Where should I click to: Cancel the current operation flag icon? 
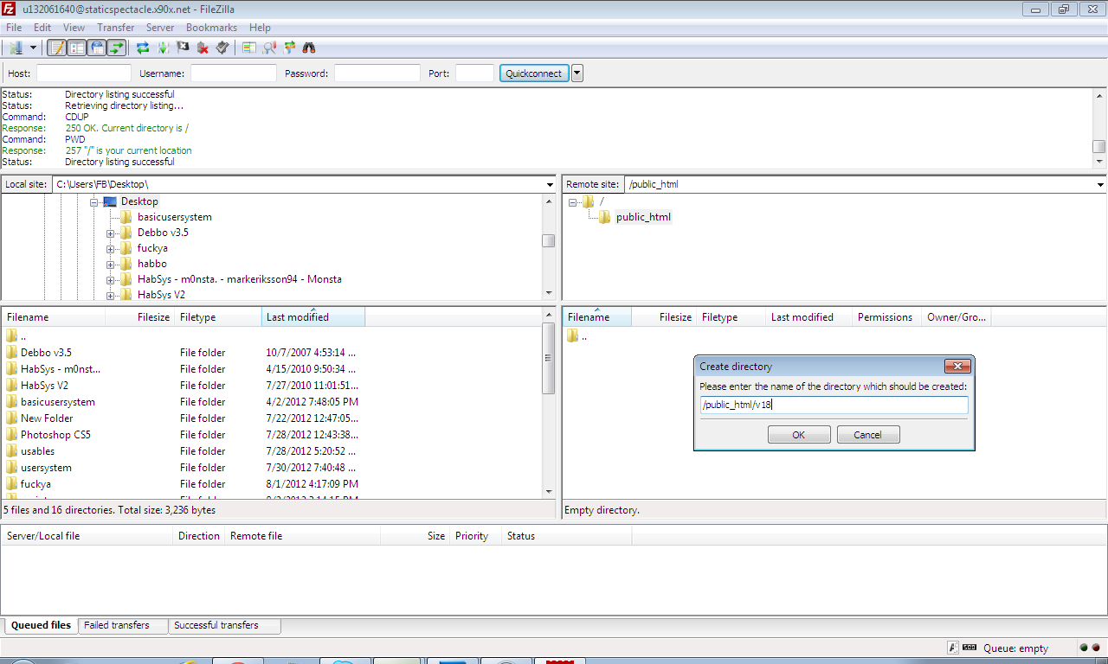183,48
